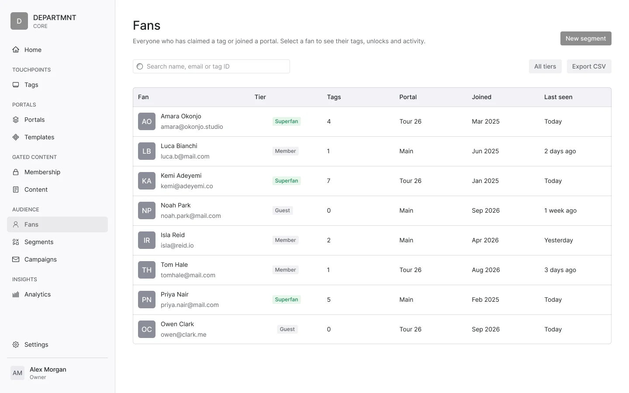This screenshot has height=393, width=629.
Task: Click the Superfan badge for Amara Okonjo
Action: point(287,121)
